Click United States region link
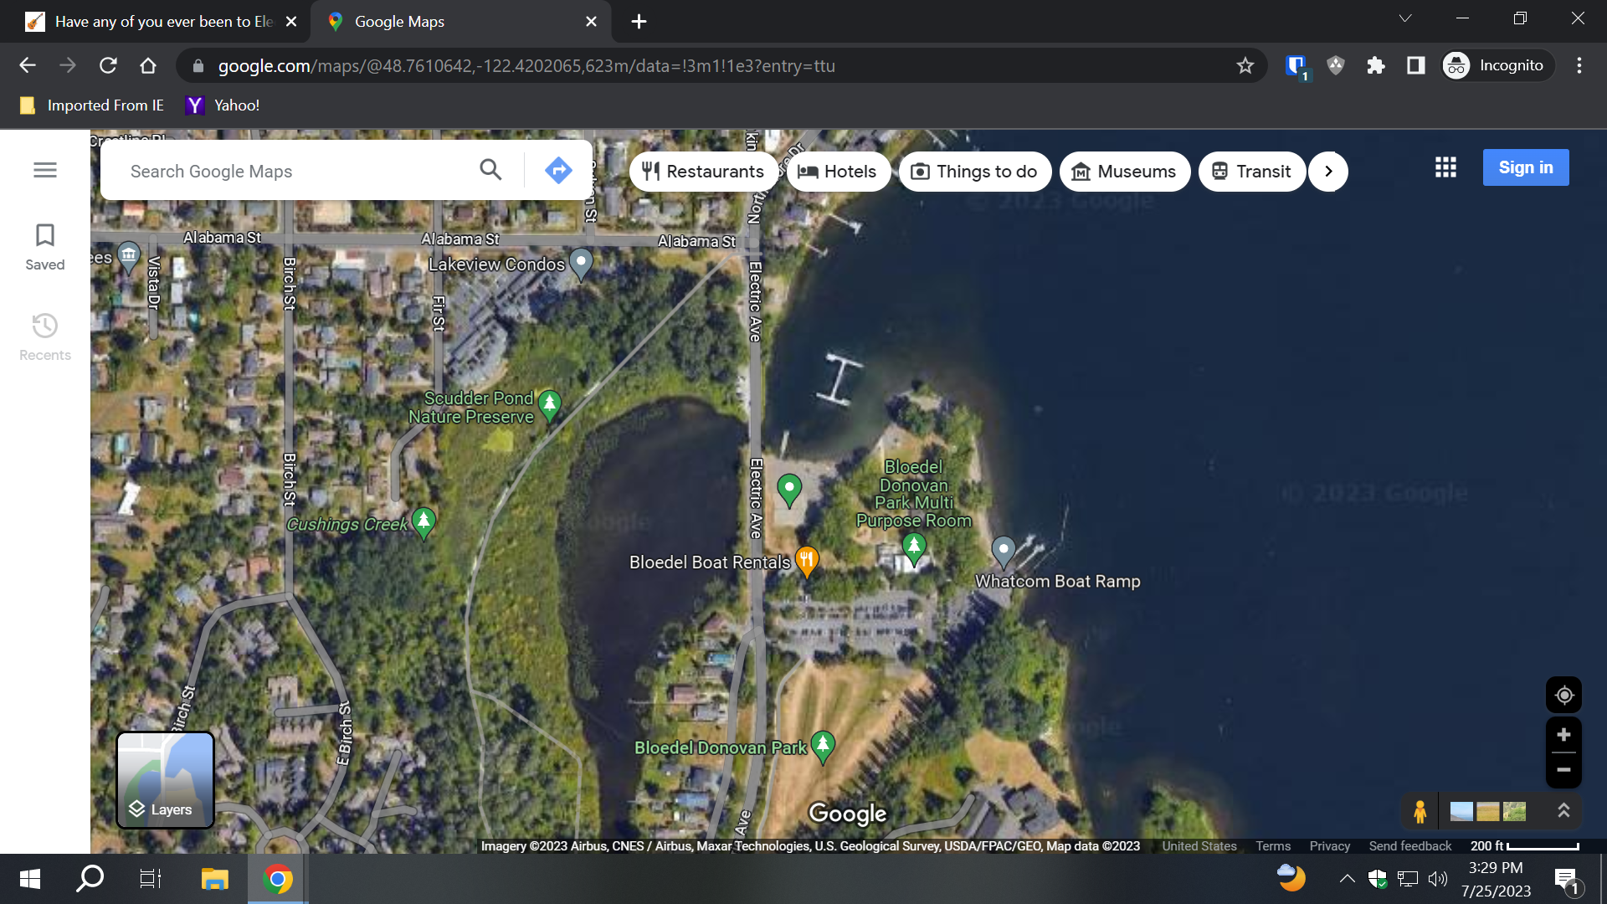Viewport: 1607px width, 904px height. point(1199,846)
